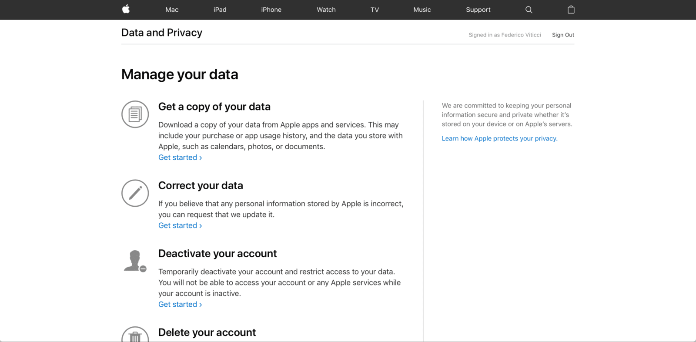Go to the iPad section
This screenshot has width=696, height=342.
click(x=220, y=10)
